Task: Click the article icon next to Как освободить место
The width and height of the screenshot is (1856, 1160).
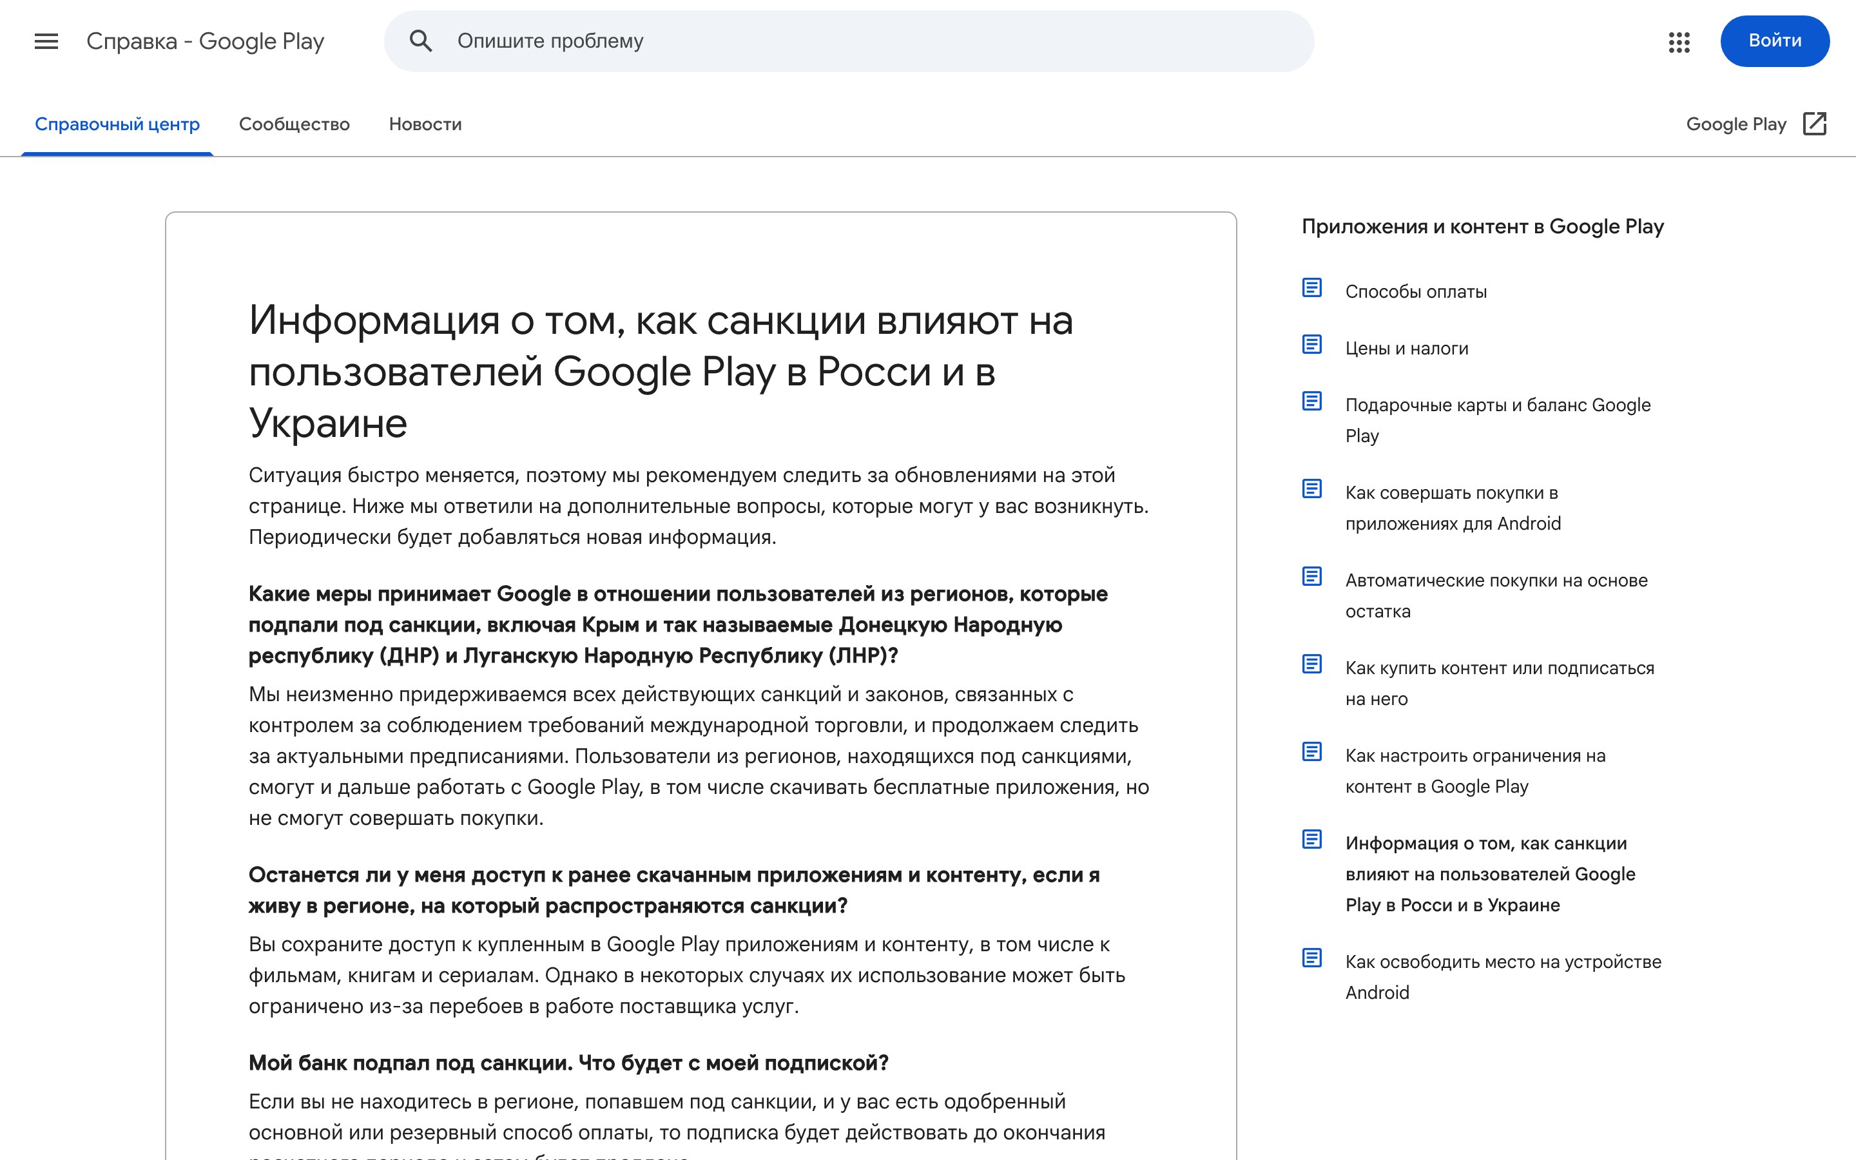Action: [x=1312, y=958]
